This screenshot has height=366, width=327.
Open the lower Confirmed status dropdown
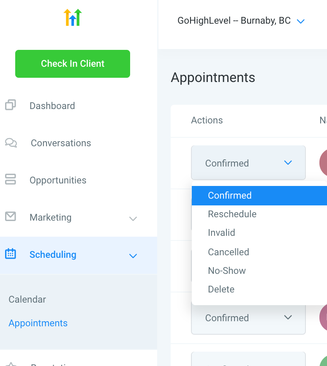point(248,318)
